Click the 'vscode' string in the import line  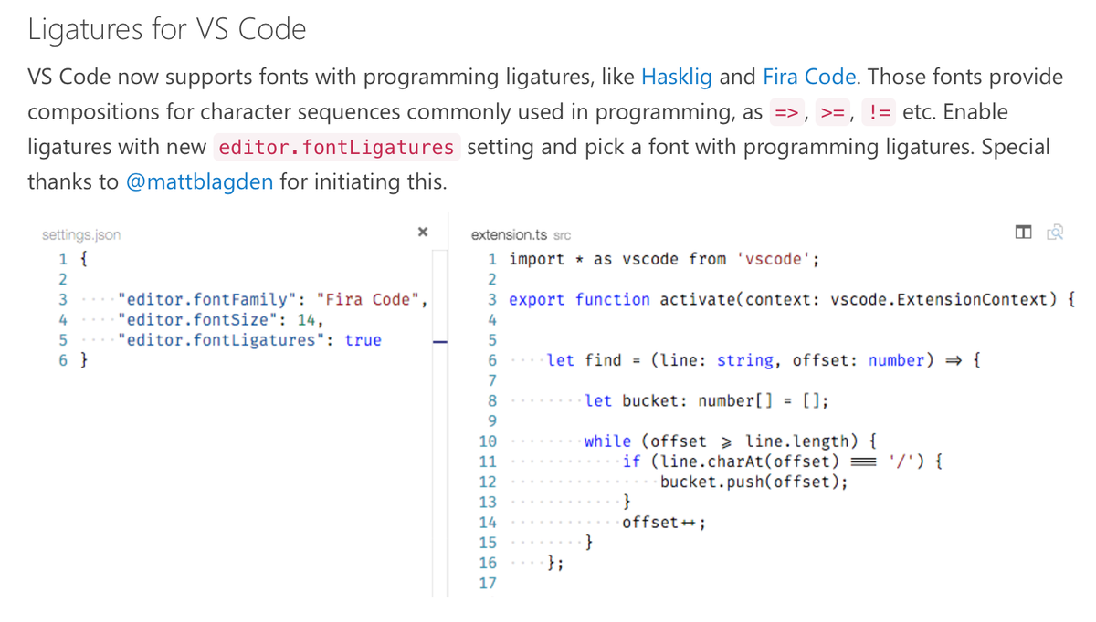(x=774, y=259)
